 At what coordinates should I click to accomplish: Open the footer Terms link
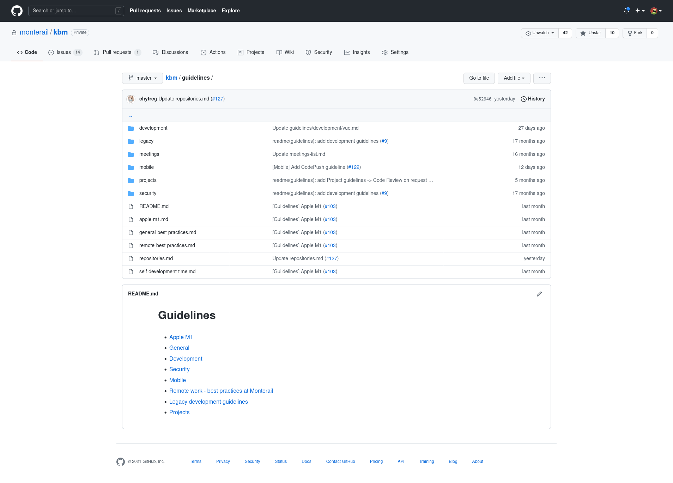pyautogui.click(x=195, y=461)
